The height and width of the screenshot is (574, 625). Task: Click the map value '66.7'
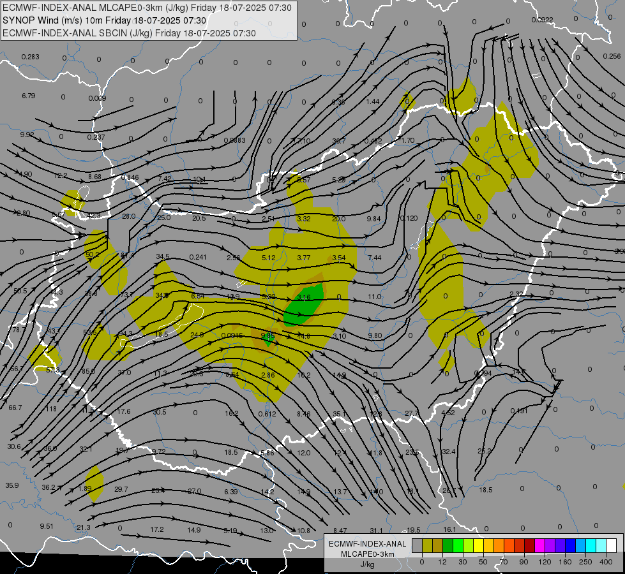tap(15, 408)
